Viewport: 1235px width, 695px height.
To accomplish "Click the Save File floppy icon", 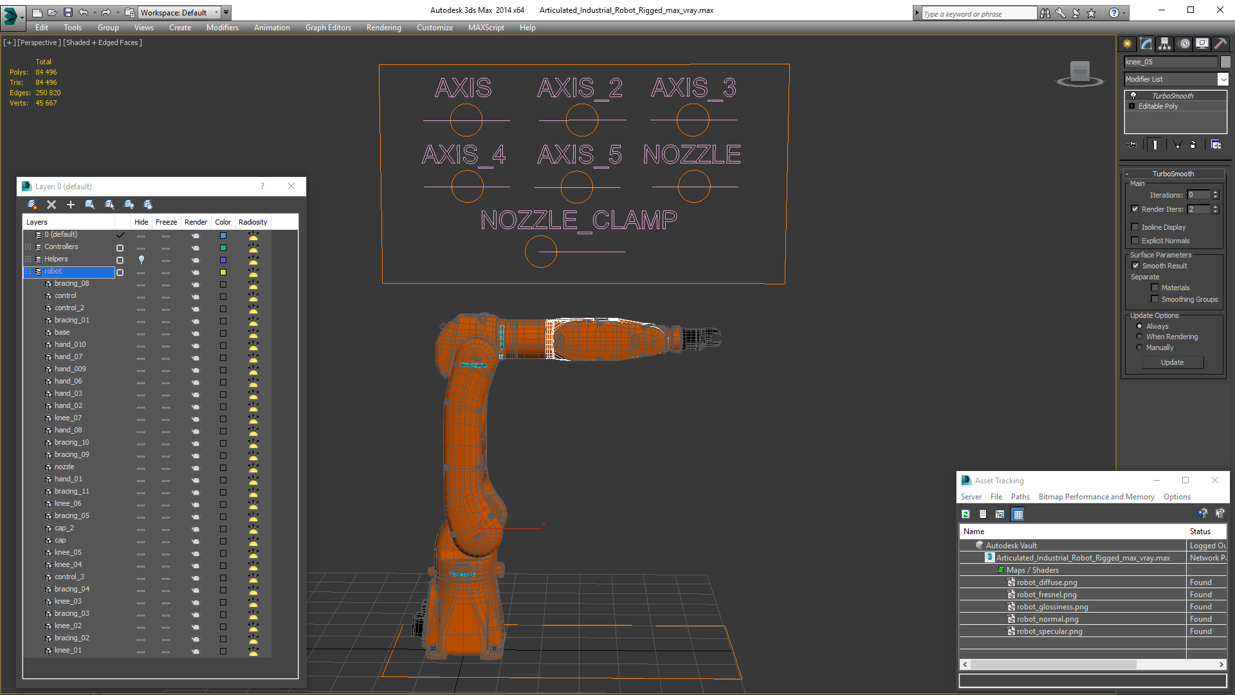I will [68, 12].
